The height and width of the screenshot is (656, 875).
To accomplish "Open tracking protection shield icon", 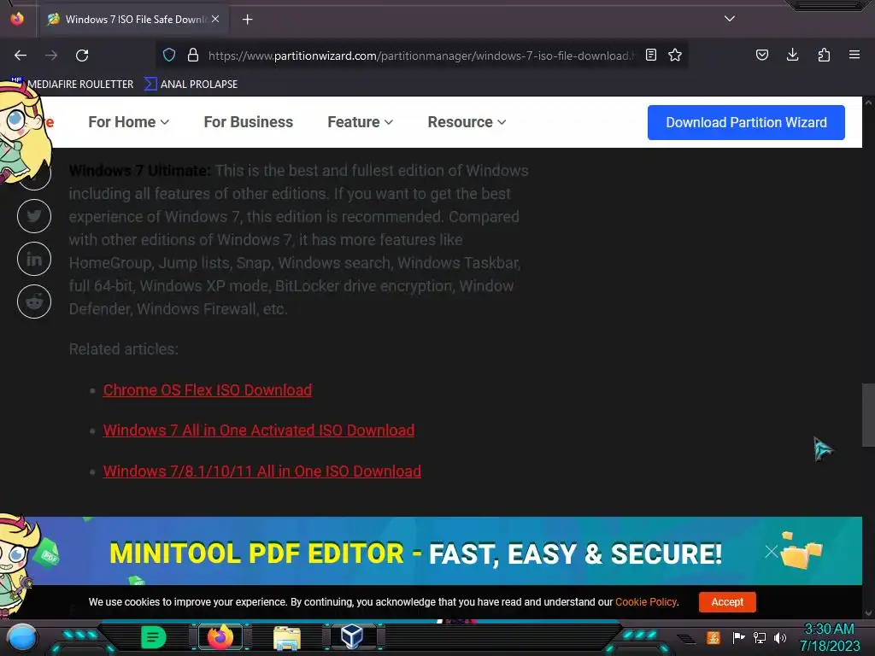I will 169,56.
